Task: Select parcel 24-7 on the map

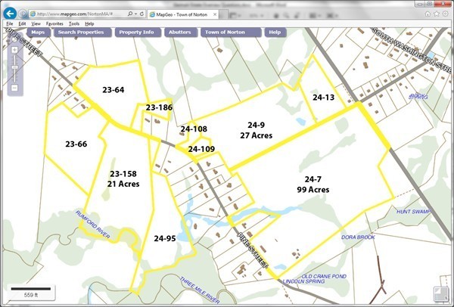Action: [313, 179]
